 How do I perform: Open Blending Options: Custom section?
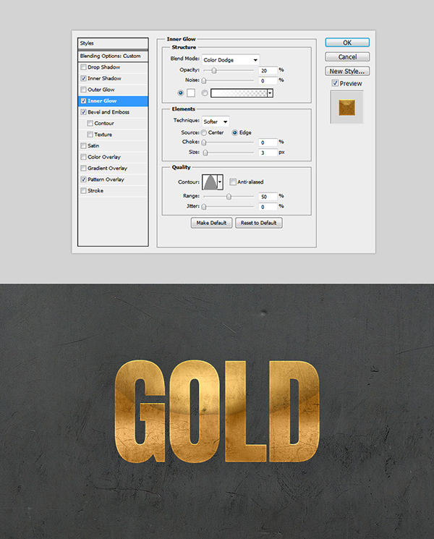tap(112, 56)
